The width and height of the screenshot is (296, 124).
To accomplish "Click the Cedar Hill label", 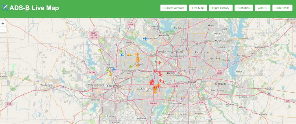I will point(169,114).
